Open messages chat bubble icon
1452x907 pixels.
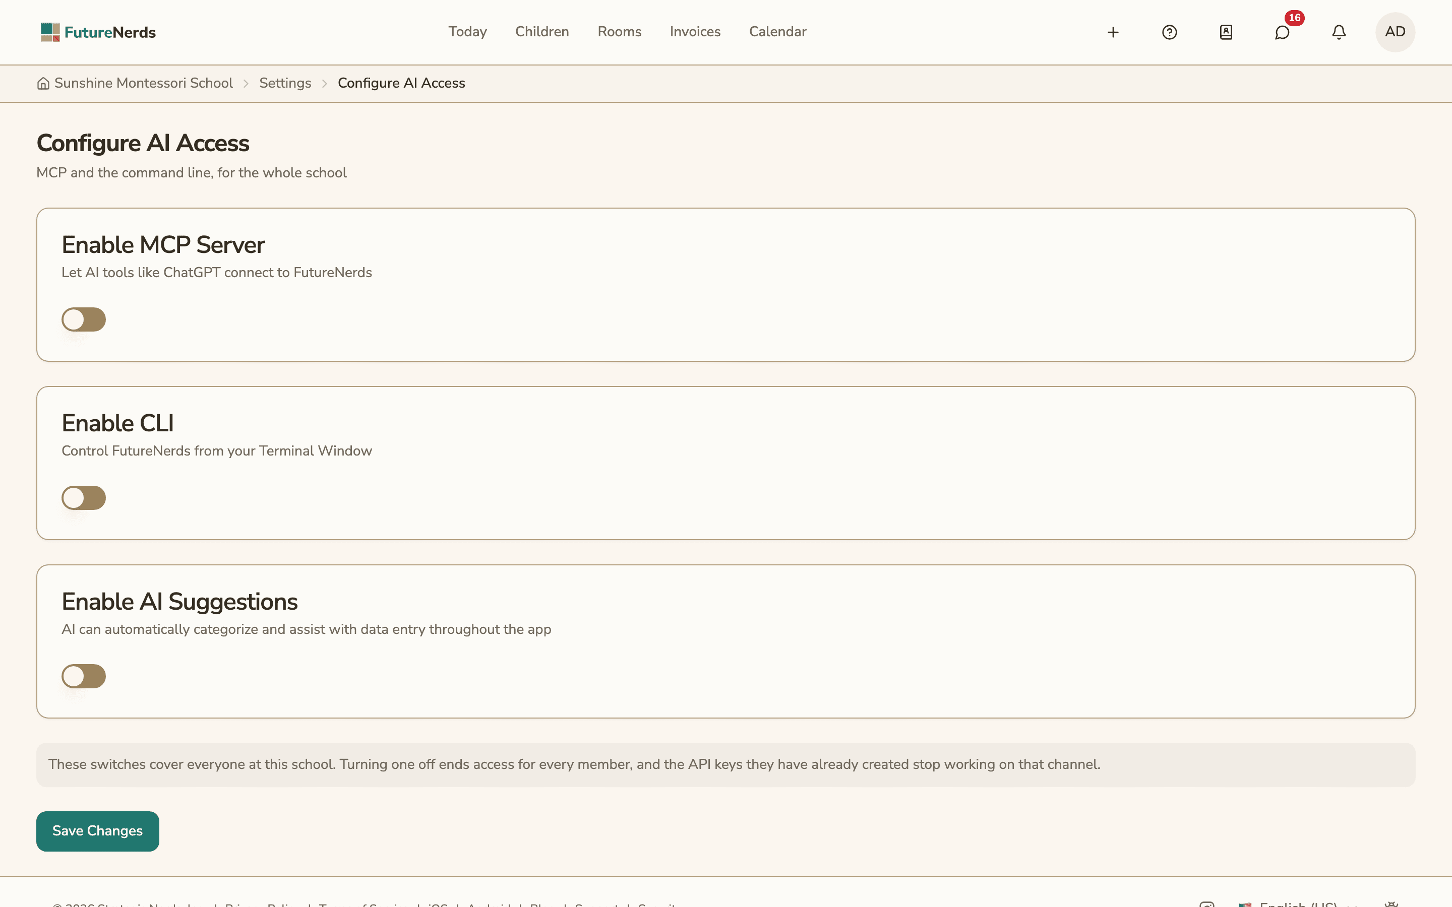tap(1282, 32)
